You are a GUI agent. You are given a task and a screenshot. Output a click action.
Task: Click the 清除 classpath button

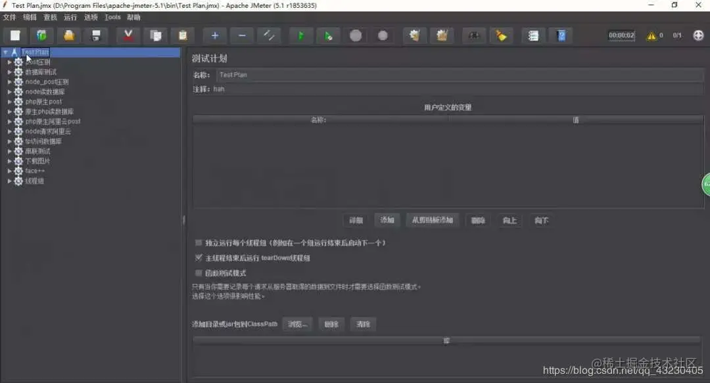point(363,324)
